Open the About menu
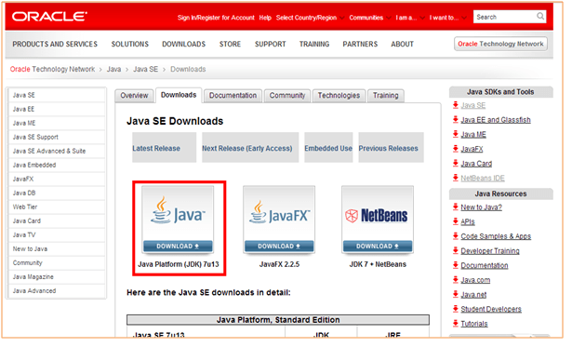This screenshot has height=347, width=572. [403, 44]
